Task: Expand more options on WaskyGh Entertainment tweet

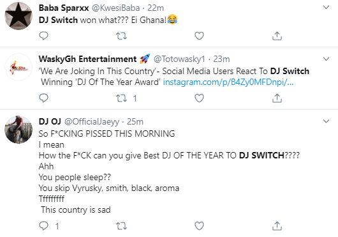Action: click(x=327, y=59)
